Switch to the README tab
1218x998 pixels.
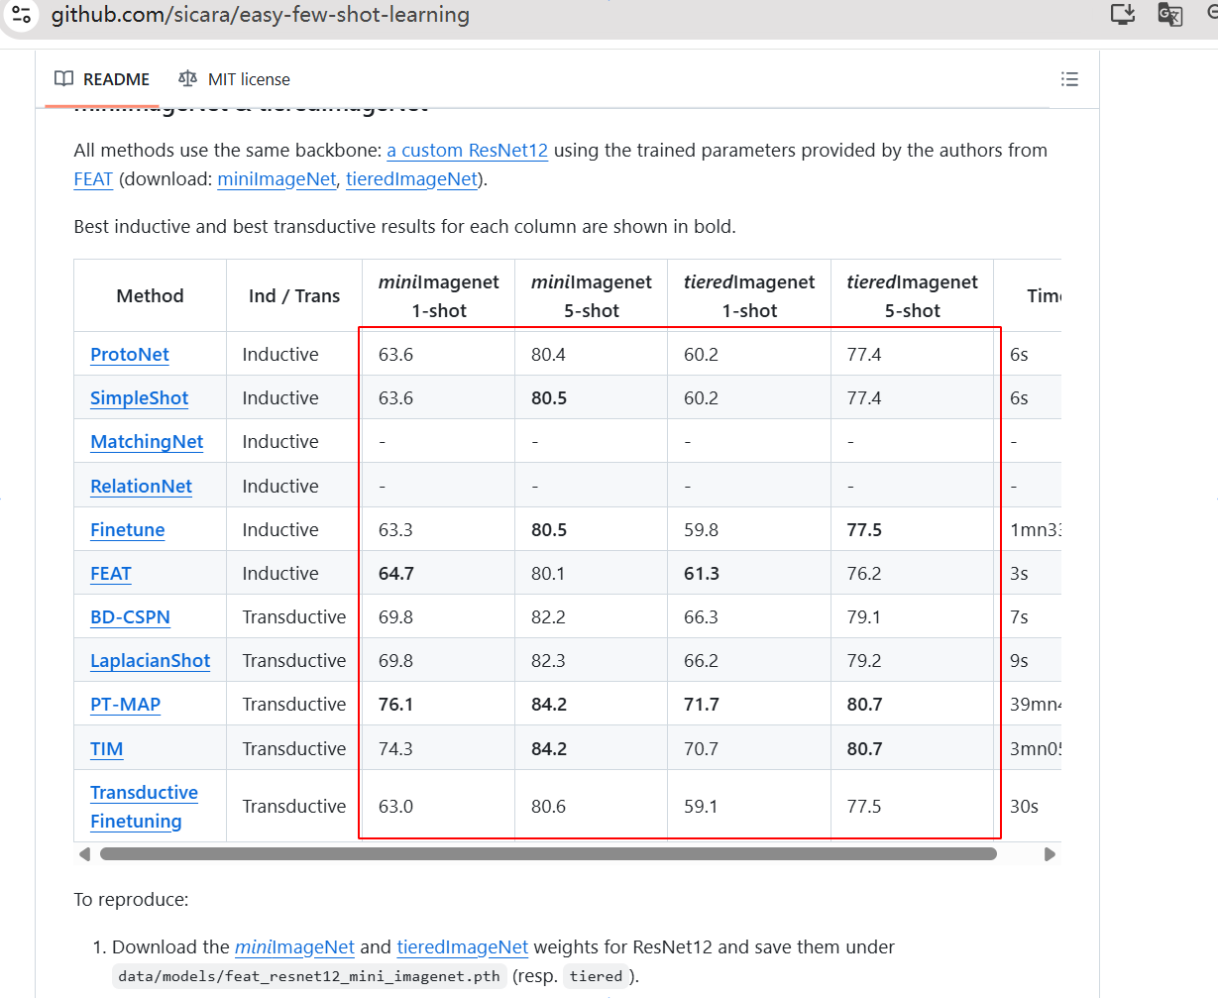(x=102, y=79)
